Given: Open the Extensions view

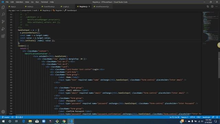Looking at the screenshot, I should [3, 36].
